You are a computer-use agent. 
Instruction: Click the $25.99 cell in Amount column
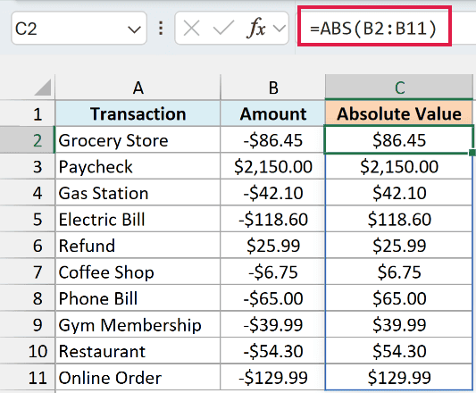point(273,246)
